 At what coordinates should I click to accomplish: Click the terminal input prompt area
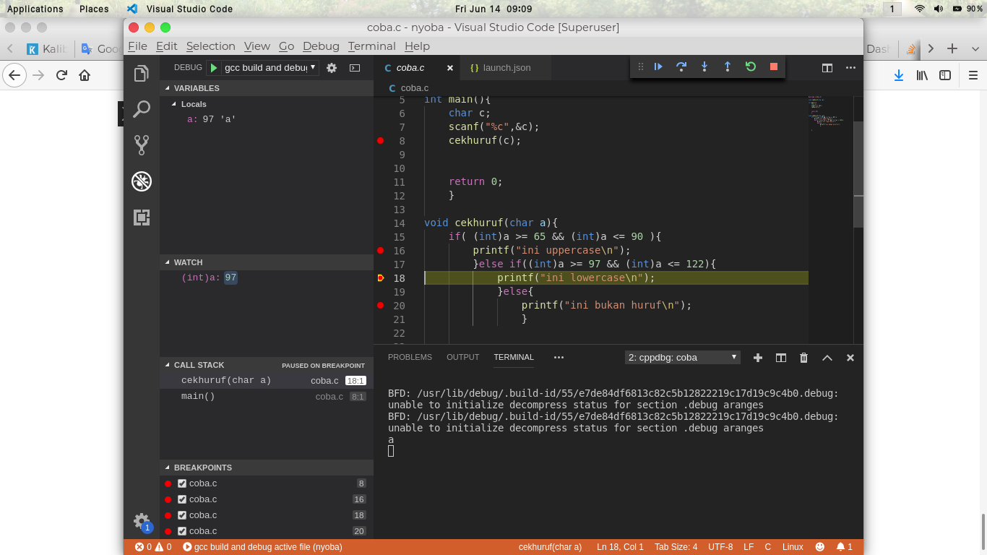434,449
